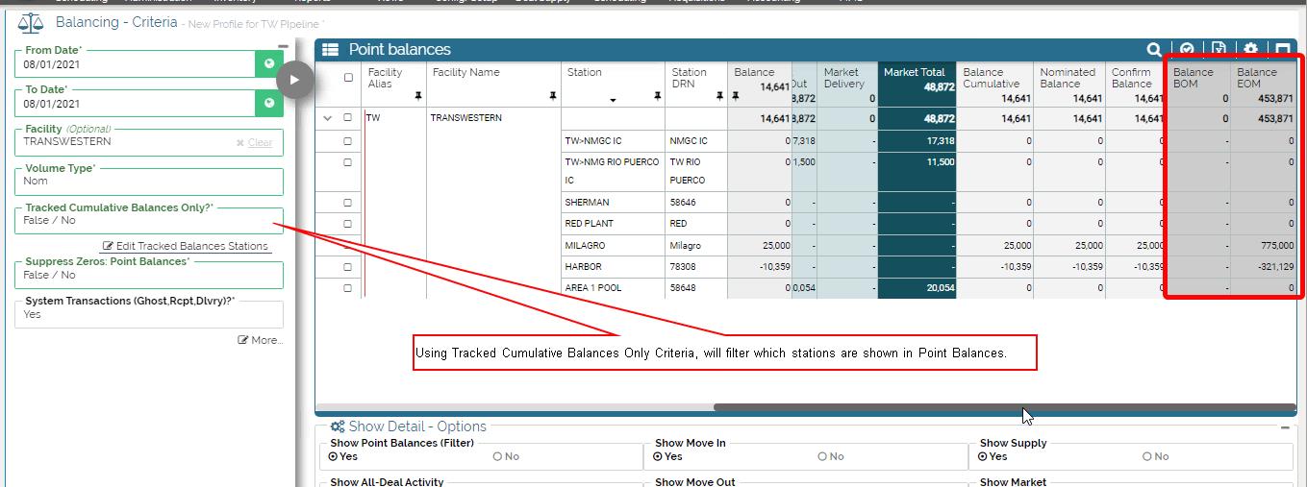This screenshot has width=1307, height=487.
Task: Open To Date calendar picker
Action: coord(269,104)
